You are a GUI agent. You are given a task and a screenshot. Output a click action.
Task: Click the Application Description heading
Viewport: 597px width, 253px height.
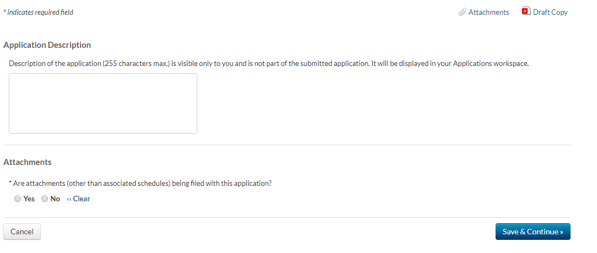tap(47, 45)
